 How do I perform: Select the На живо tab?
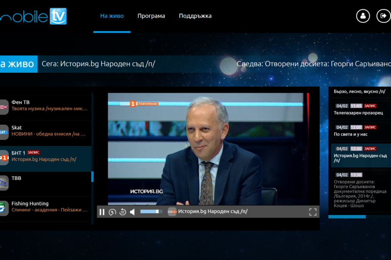click(112, 16)
